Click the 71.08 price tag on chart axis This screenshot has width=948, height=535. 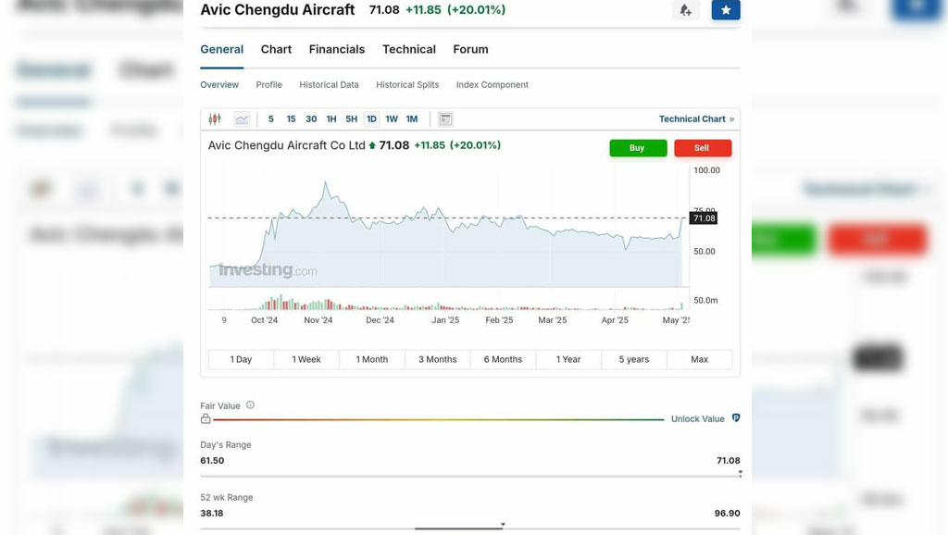[704, 218]
